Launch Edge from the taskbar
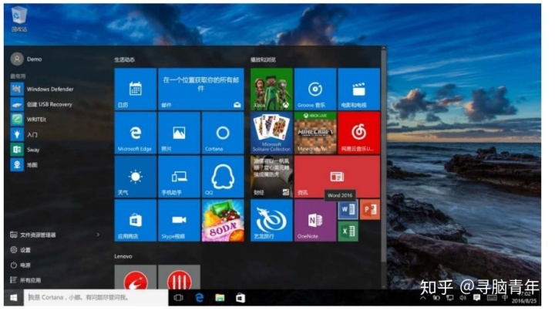Viewport: 555px width, 311px height. coord(200,298)
